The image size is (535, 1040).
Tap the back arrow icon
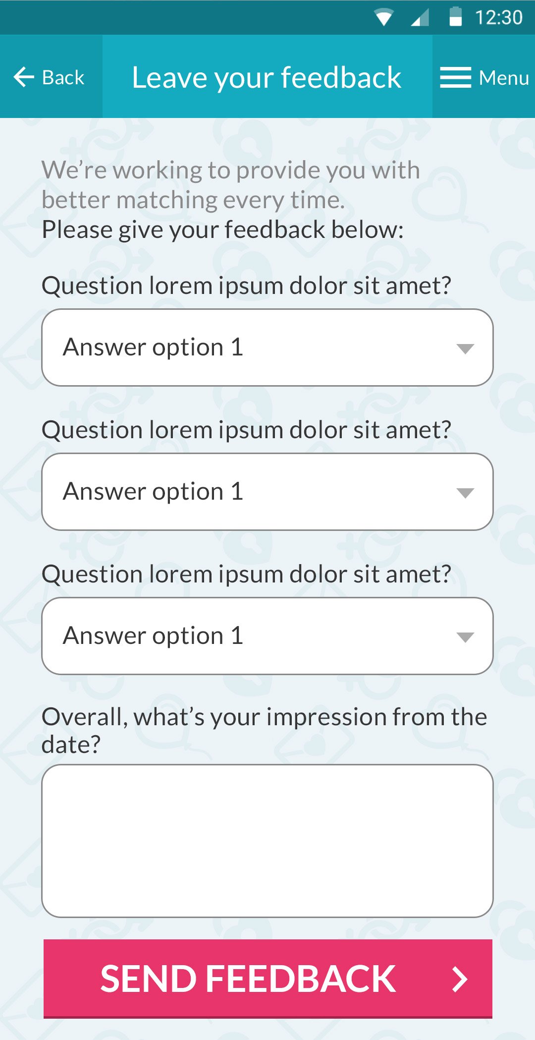[23, 77]
